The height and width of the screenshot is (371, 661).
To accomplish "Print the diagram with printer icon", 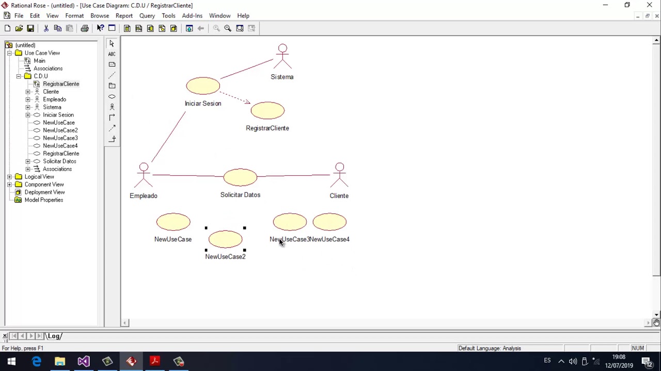I will (x=85, y=28).
